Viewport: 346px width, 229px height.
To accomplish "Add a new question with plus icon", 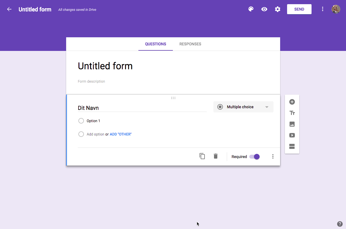I will (292, 102).
